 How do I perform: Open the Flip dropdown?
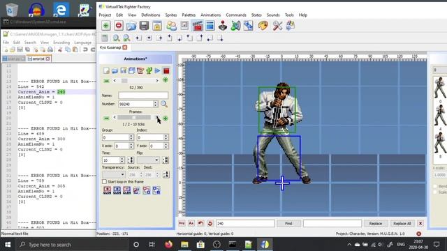point(148,160)
